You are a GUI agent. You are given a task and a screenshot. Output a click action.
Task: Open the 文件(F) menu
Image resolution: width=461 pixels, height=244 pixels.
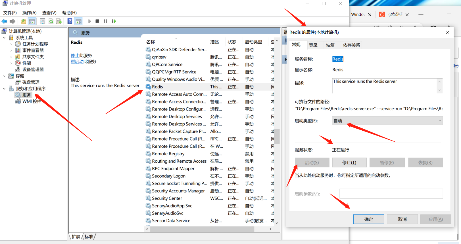coord(10,13)
